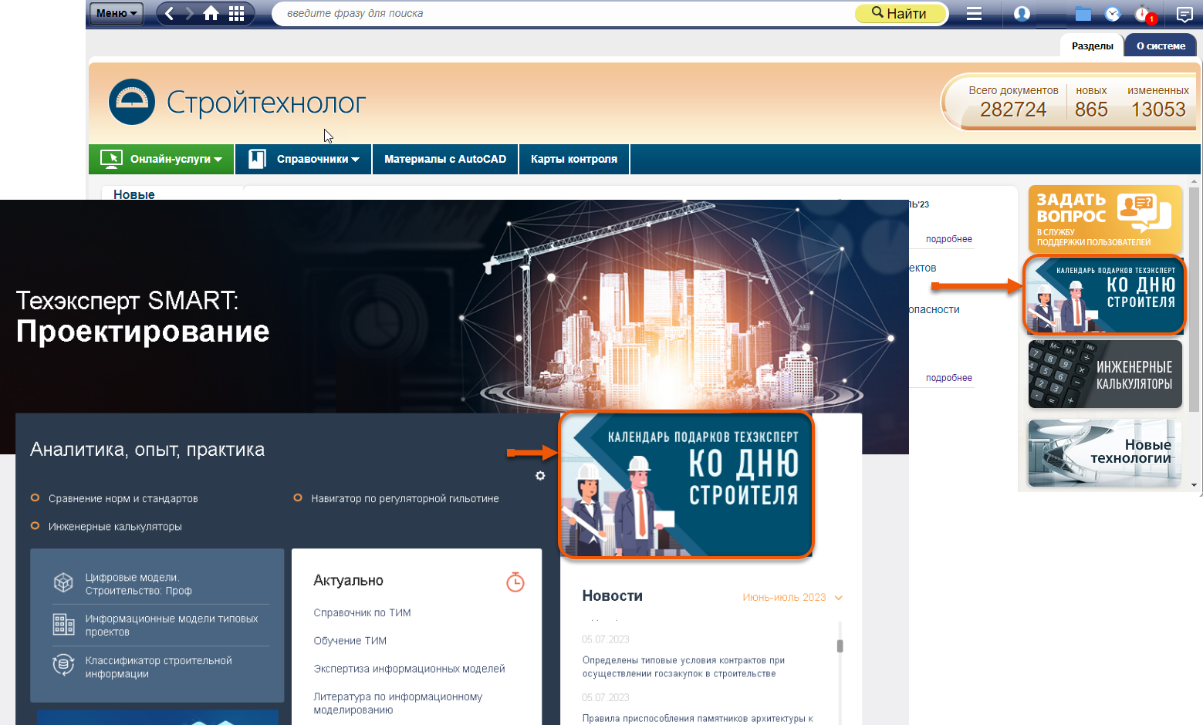This screenshot has height=725, width=1203.
Task: Open the Меню dropdown
Action: point(117,13)
